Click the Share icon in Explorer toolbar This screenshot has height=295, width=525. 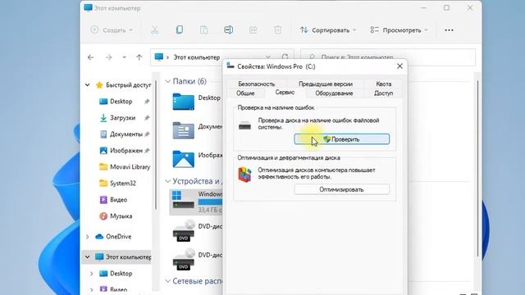253,30
